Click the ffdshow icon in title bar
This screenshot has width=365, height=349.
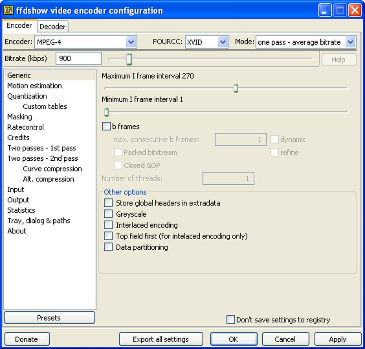pos(9,10)
